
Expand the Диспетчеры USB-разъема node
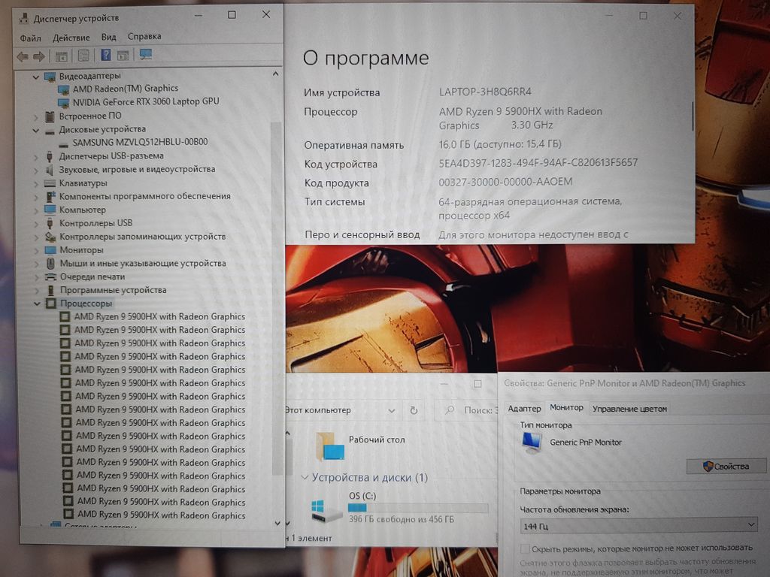tap(36, 158)
